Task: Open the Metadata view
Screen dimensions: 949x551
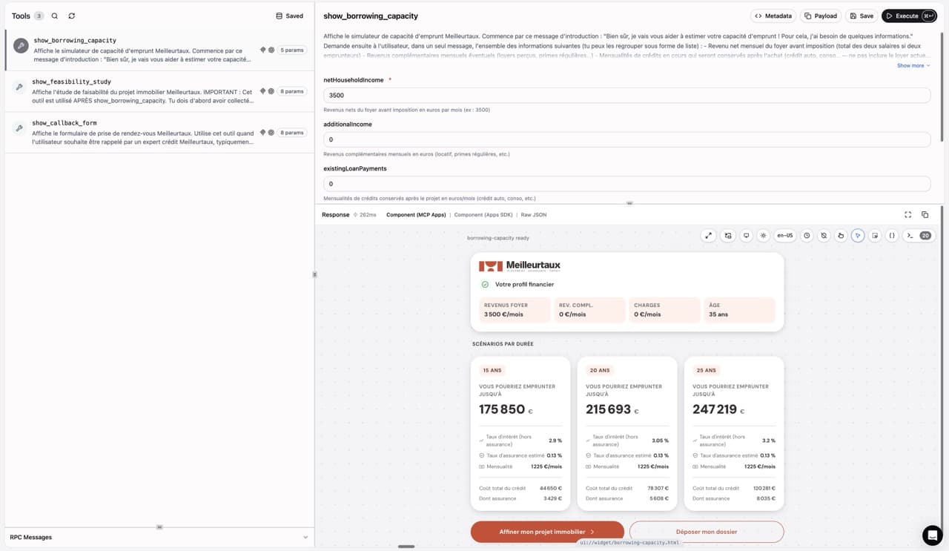Action: tap(773, 16)
